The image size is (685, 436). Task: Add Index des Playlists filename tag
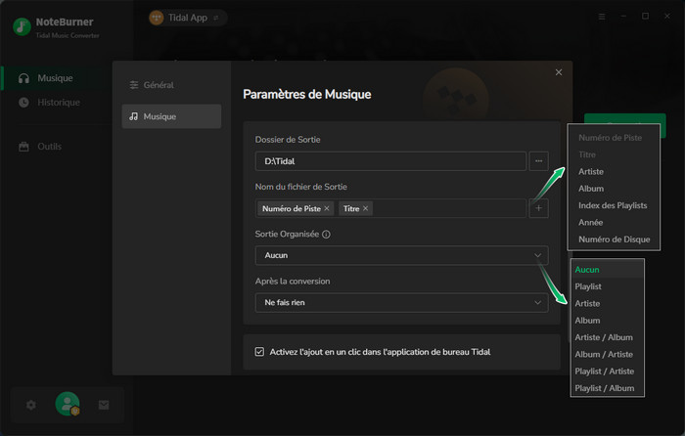613,204
